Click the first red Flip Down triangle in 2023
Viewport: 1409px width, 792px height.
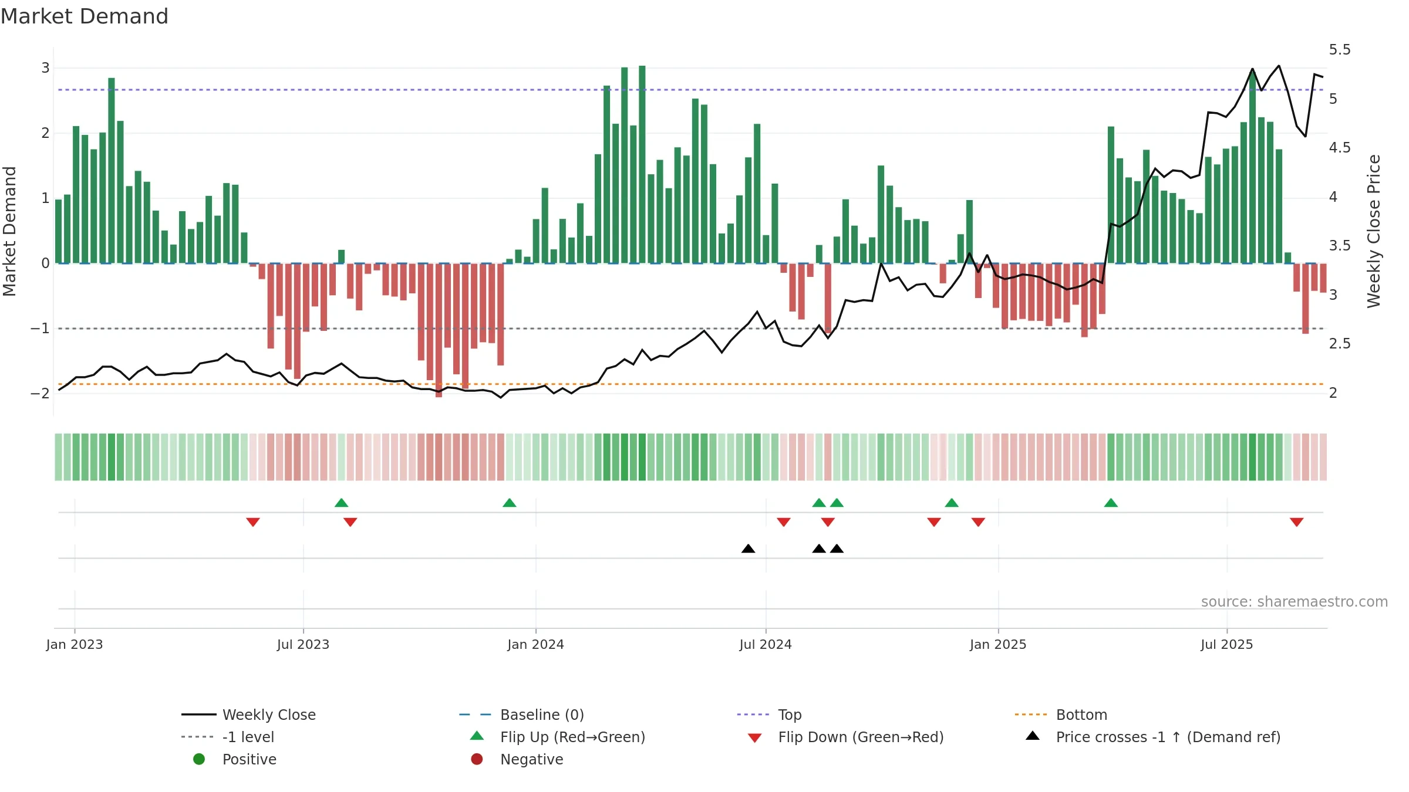point(253,522)
